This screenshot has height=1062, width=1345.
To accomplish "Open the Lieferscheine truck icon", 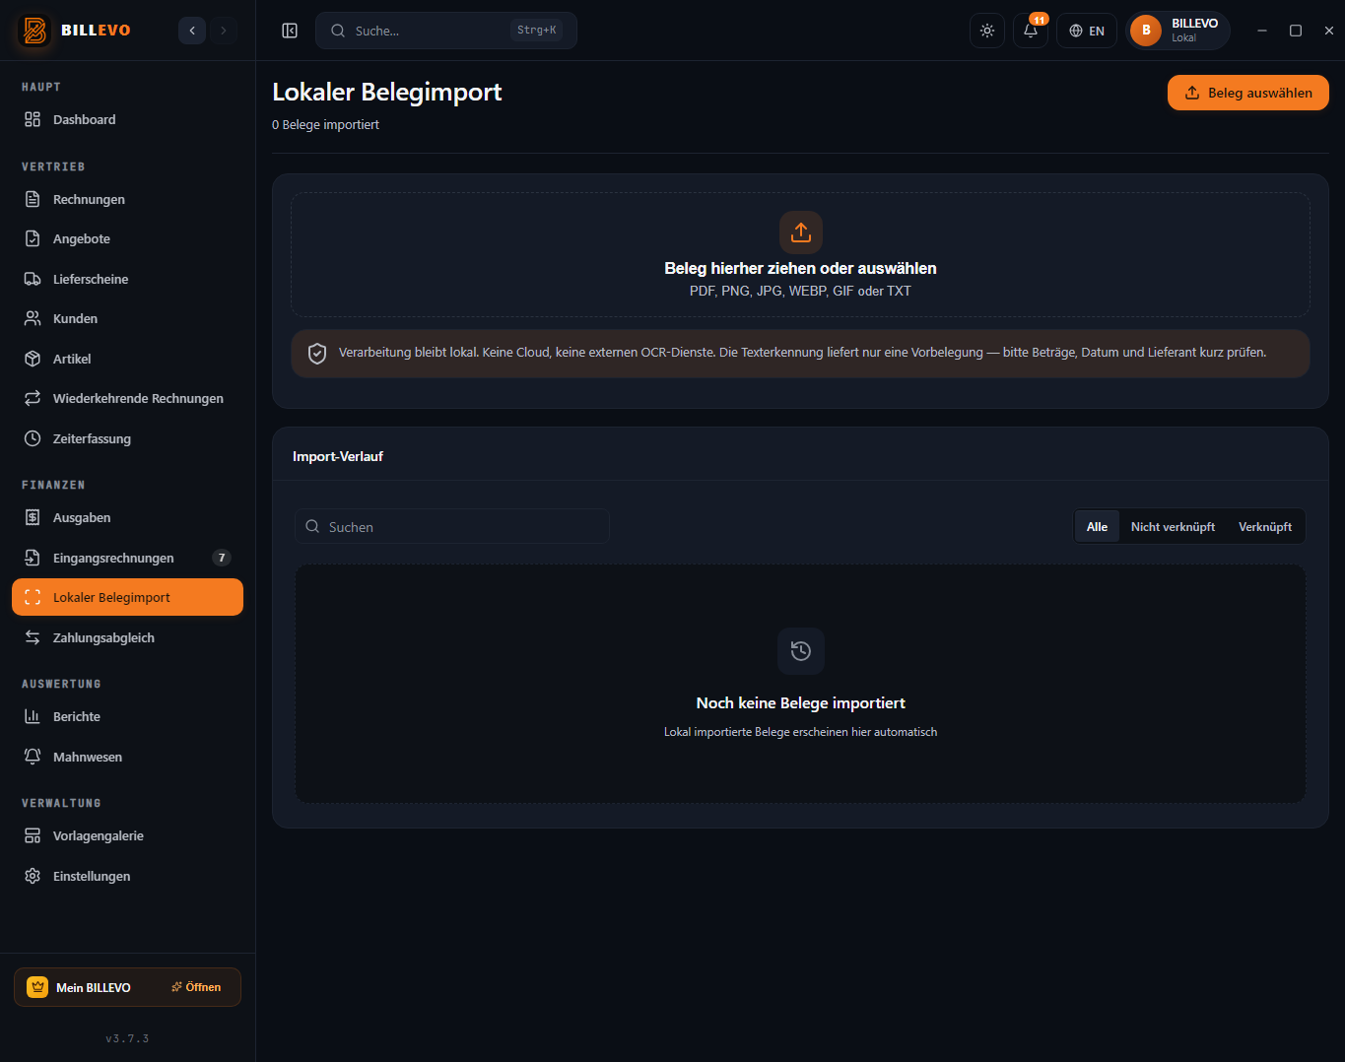I will tap(33, 279).
